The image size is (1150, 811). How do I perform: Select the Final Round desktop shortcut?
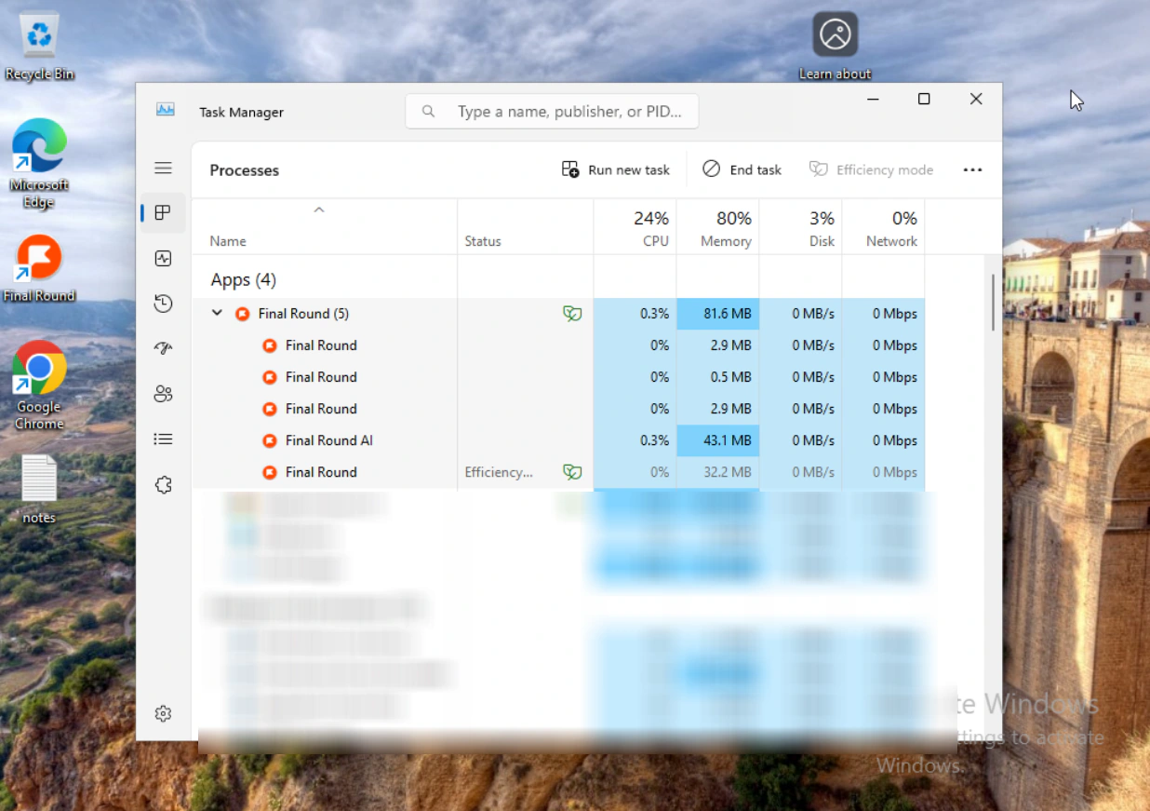39,269
